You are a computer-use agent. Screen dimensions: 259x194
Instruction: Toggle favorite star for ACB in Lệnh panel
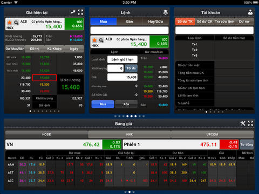pos(94,40)
